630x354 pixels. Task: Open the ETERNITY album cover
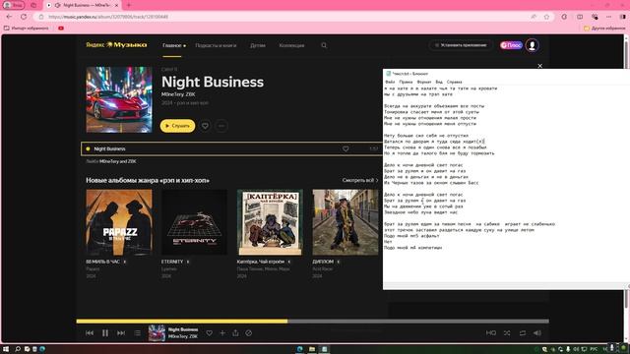(x=195, y=222)
